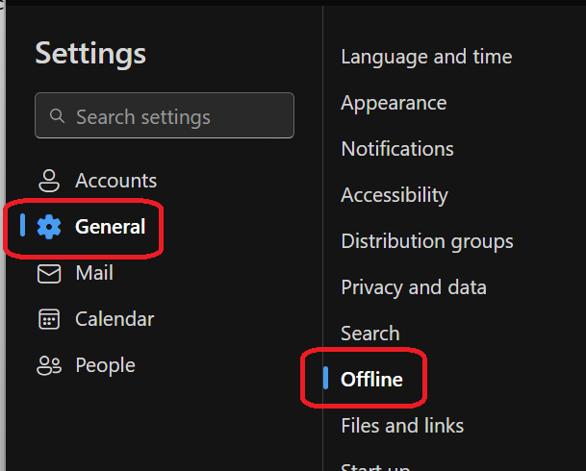
Task: Switch to the Mail settings label
Action: [94, 273]
